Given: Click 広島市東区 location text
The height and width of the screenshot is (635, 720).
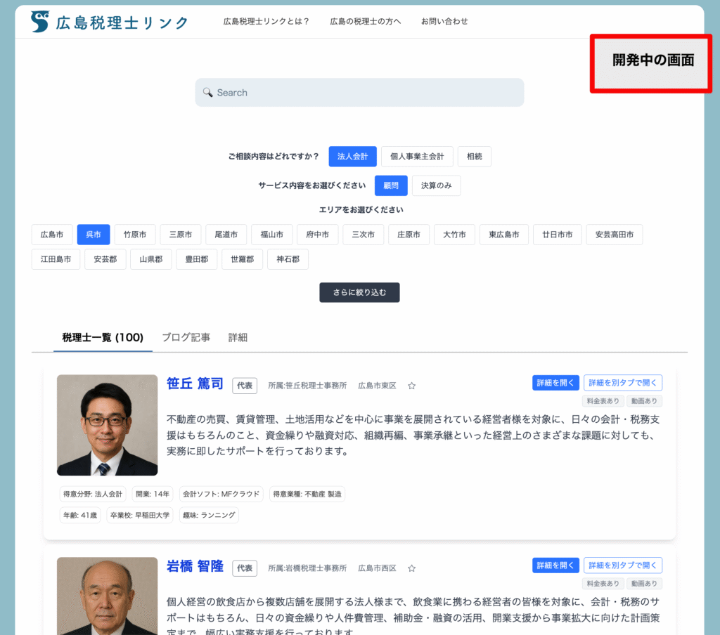Looking at the screenshot, I should coord(377,386).
